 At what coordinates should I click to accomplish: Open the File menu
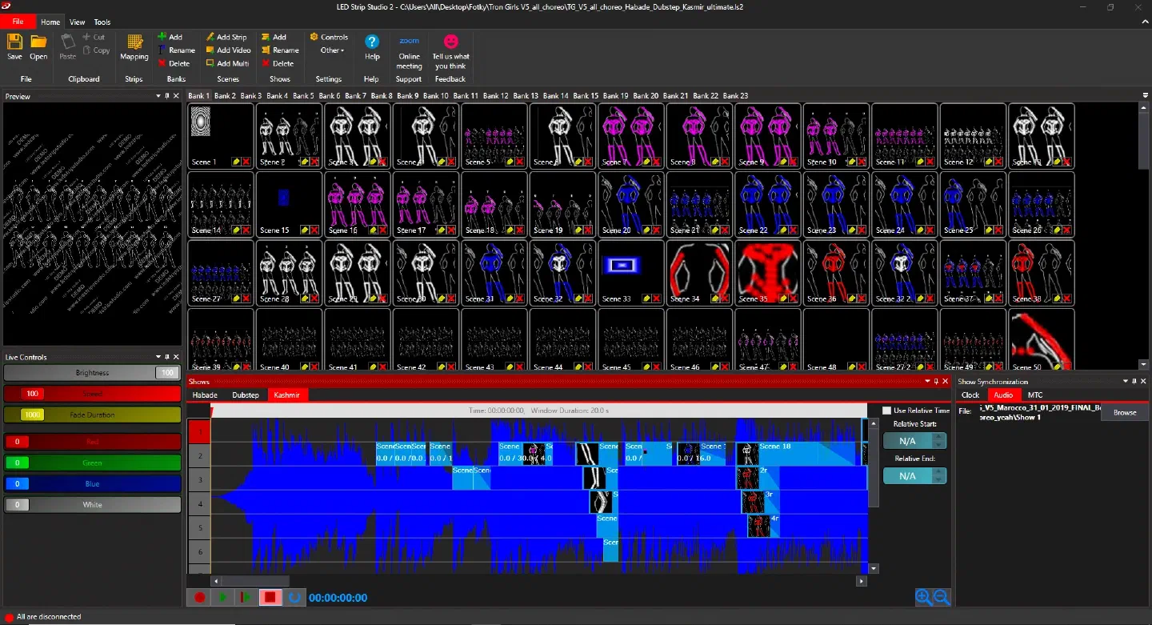[x=18, y=22]
